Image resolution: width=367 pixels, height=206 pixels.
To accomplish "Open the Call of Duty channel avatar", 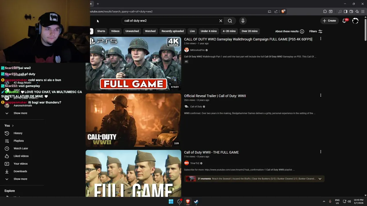I will [x=186, y=106].
